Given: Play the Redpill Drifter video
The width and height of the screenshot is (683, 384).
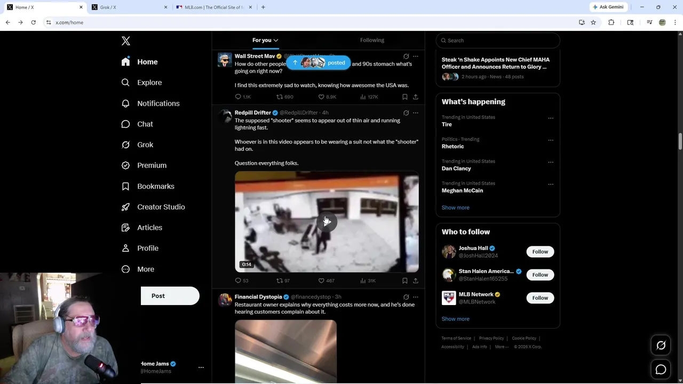Looking at the screenshot, I should click(x=327, y=221).
